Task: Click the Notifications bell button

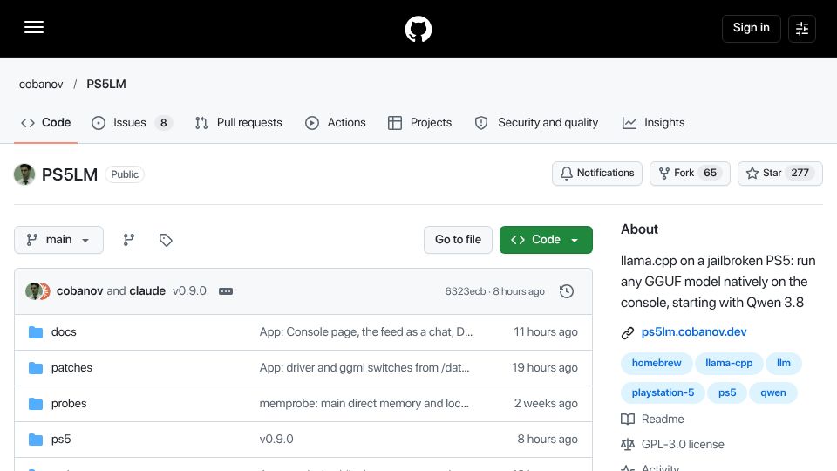Action: [x=596, y=173]
